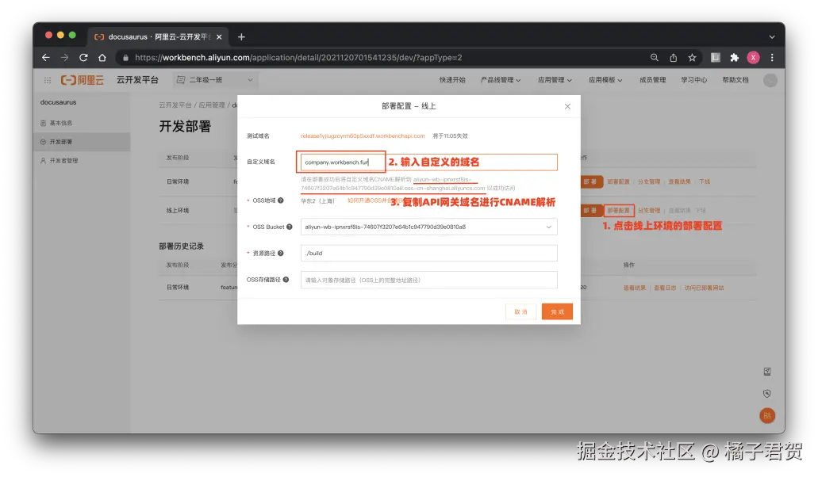View site info via the padlock icon
The height and width of the screenshot is (477, 818).
125,58
